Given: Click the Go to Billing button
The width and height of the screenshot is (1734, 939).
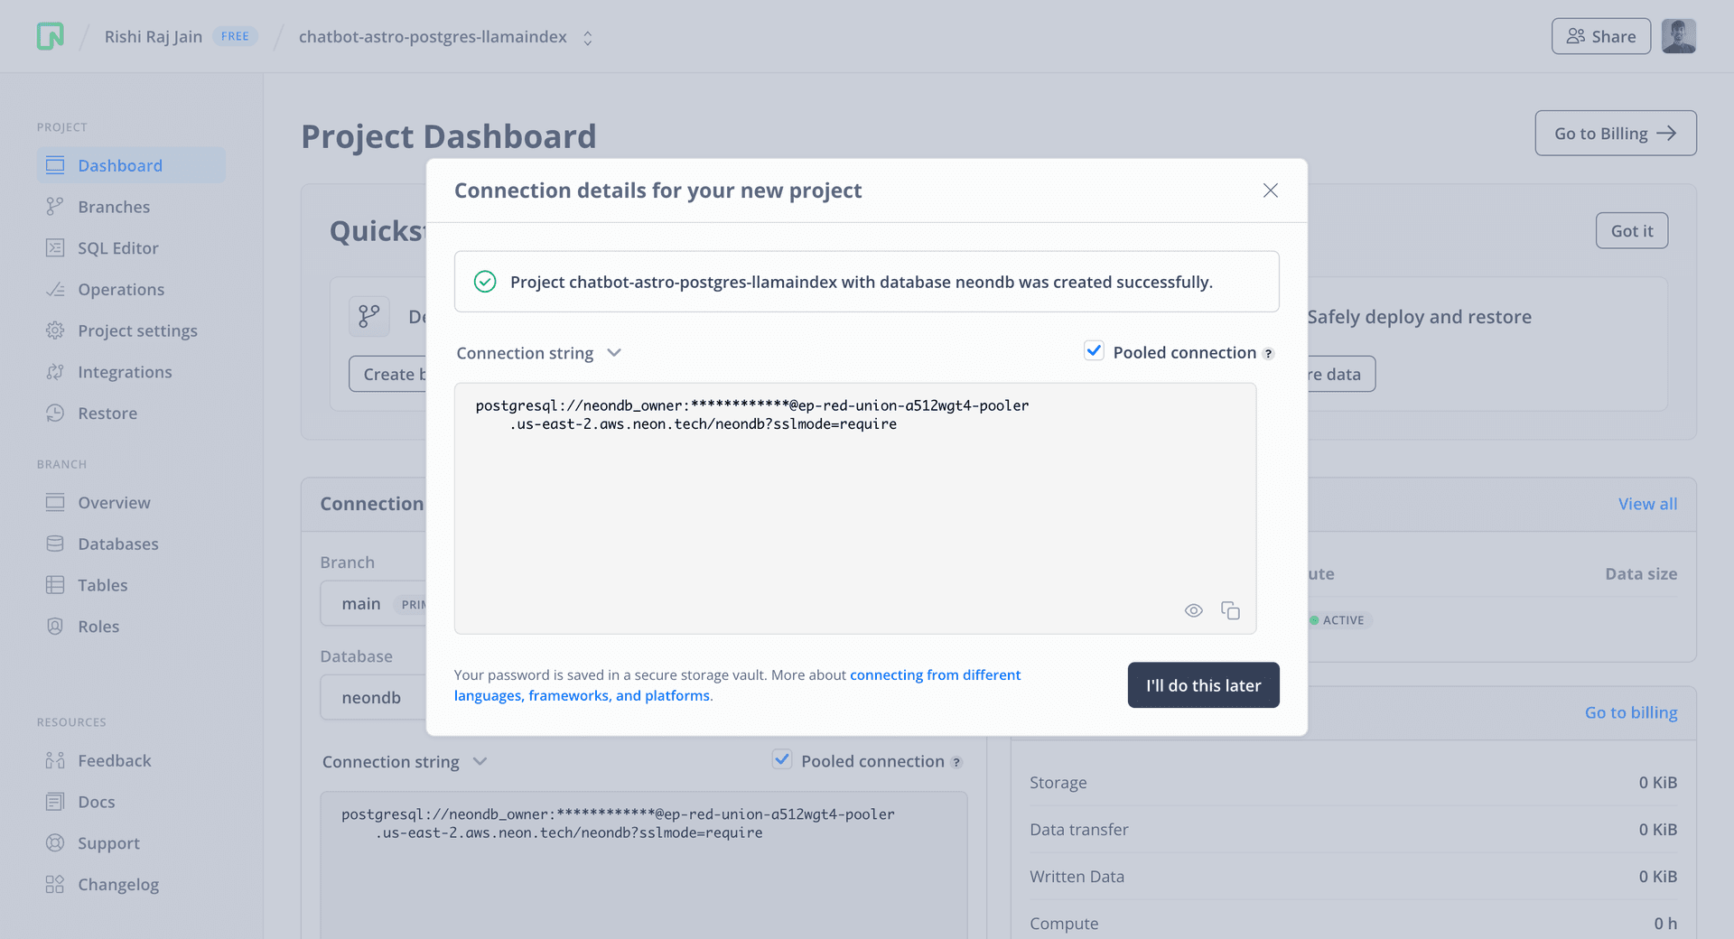Looking at the screenshot, I should coord(1615,134).
